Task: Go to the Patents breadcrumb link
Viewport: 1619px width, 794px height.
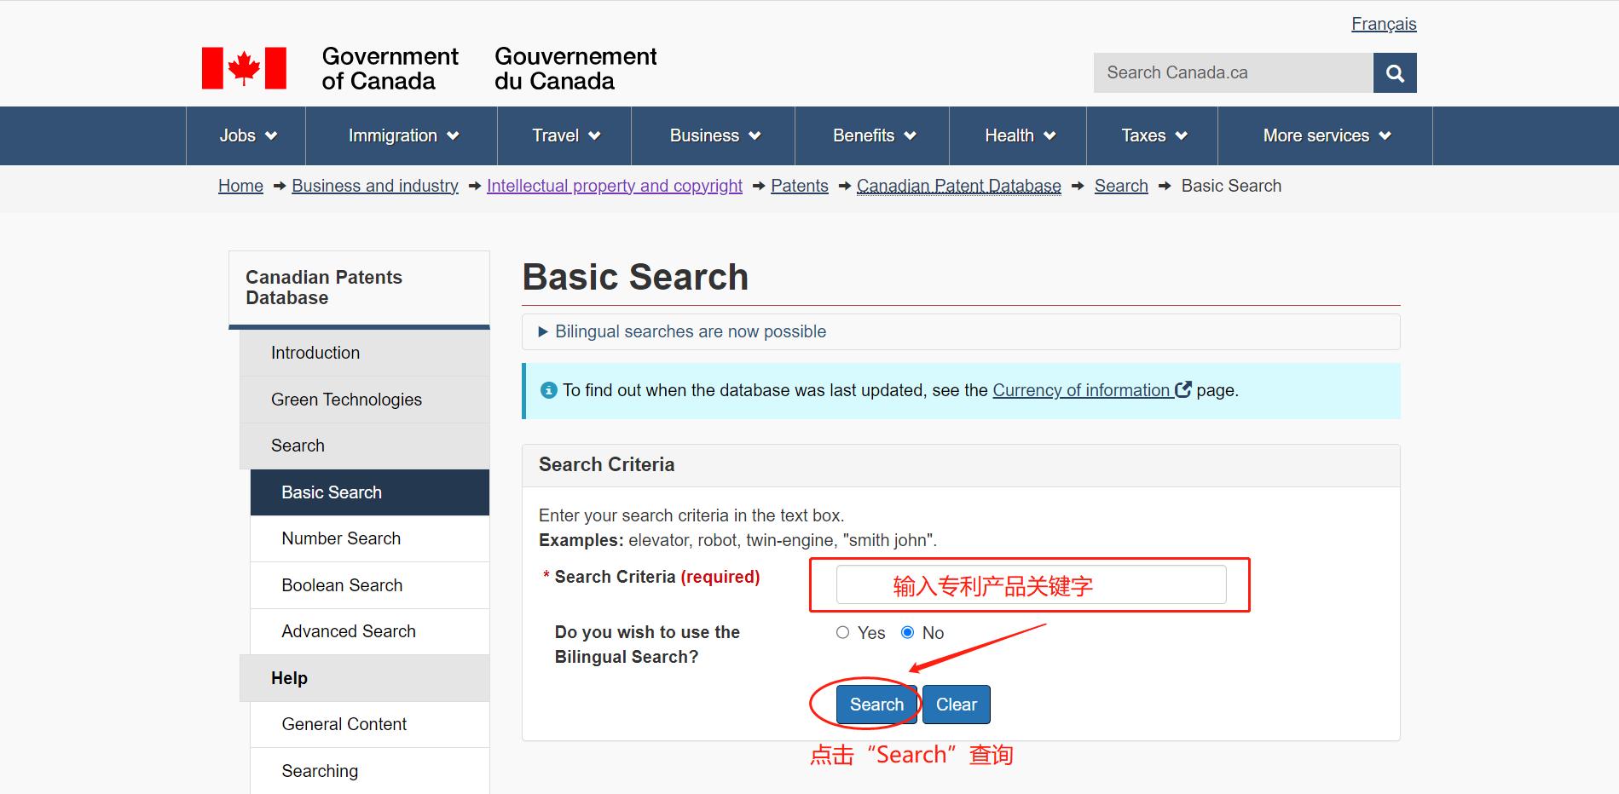Action: click(800, 186)
